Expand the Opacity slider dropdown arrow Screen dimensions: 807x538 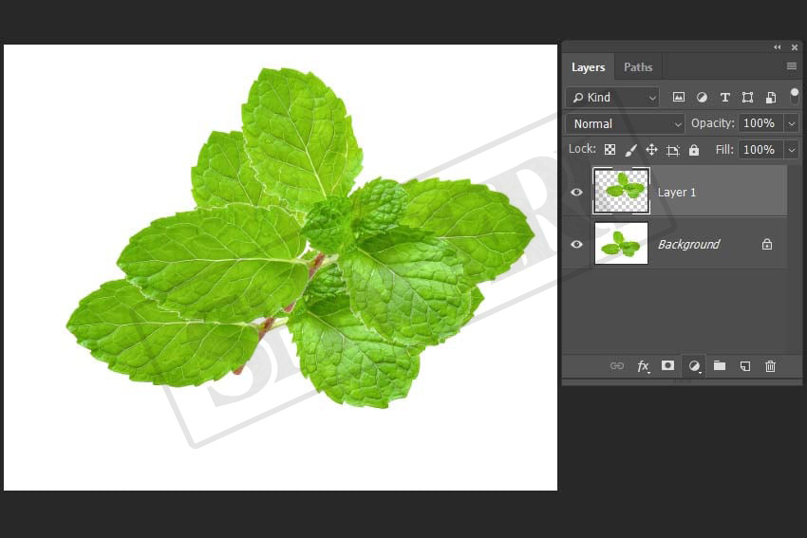pyautogui.click(x=791, y=123)
